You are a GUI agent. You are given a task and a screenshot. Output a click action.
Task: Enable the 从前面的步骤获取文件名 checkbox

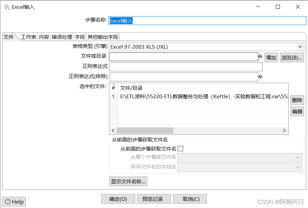[181, 148]
